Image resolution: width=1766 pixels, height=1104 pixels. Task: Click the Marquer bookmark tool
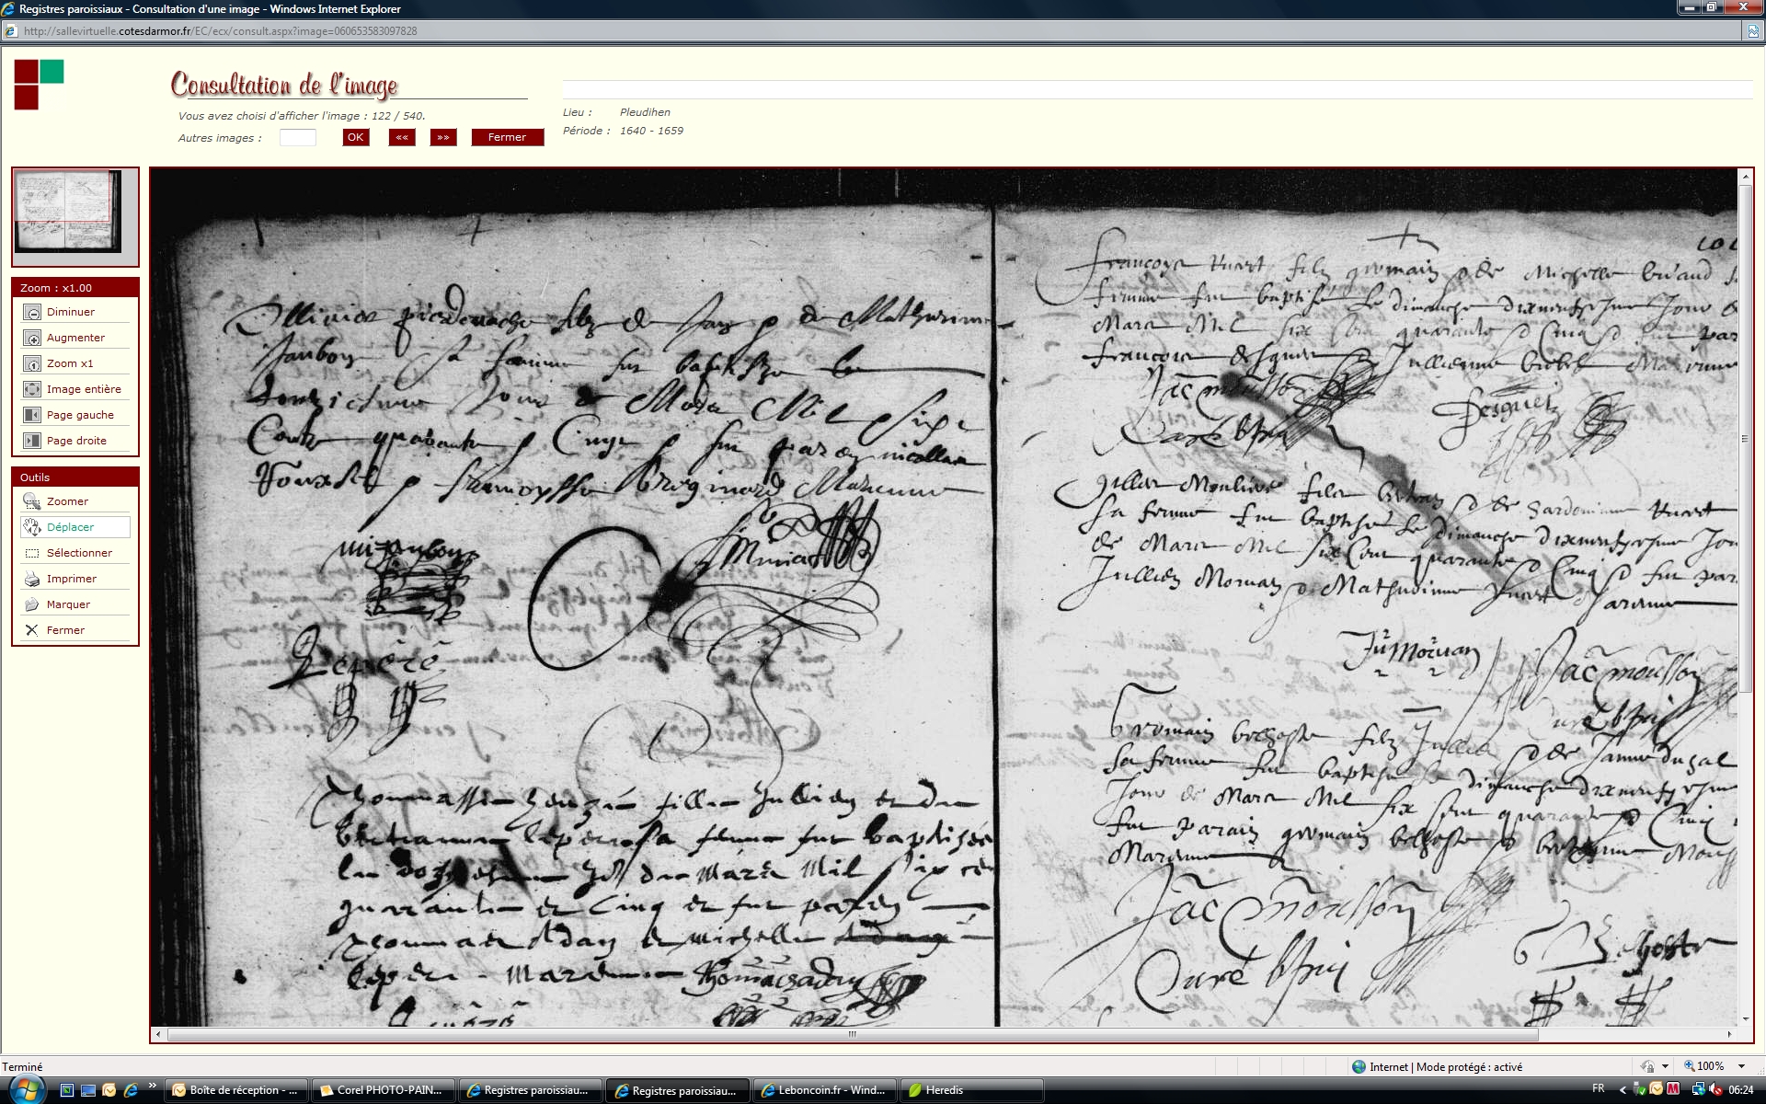tap(32, 604)
